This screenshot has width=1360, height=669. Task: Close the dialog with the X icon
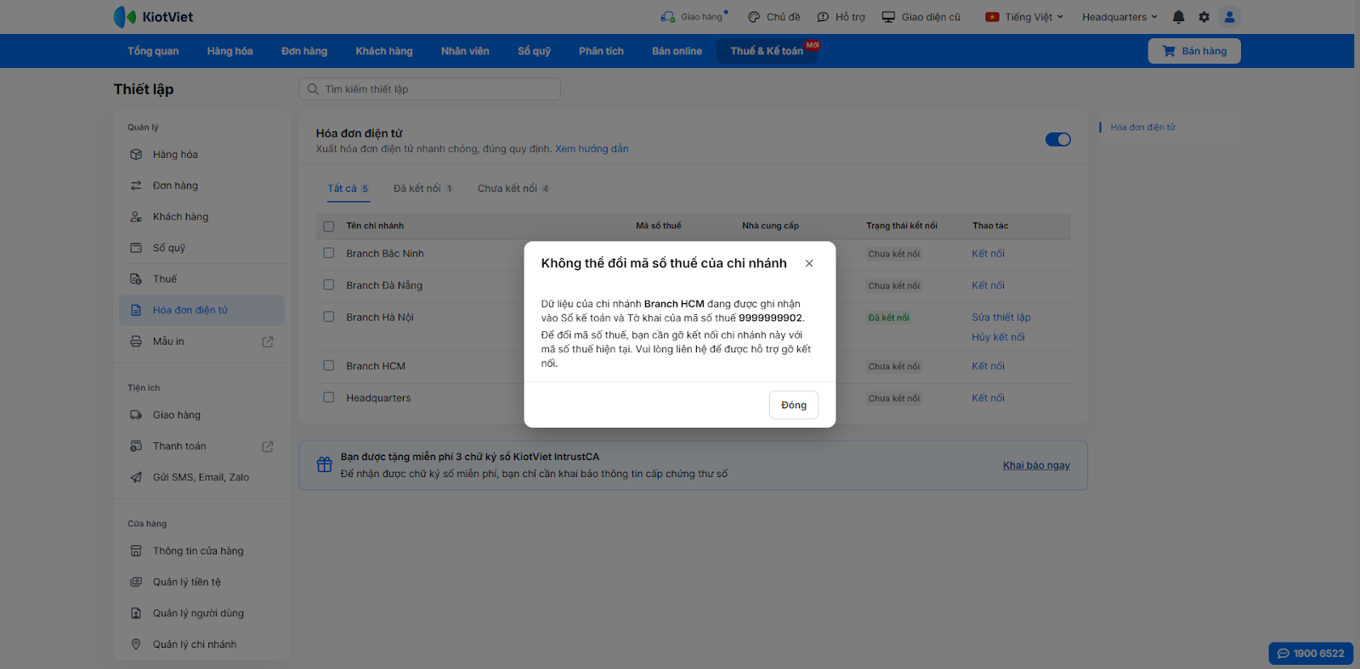pos(809,263)
